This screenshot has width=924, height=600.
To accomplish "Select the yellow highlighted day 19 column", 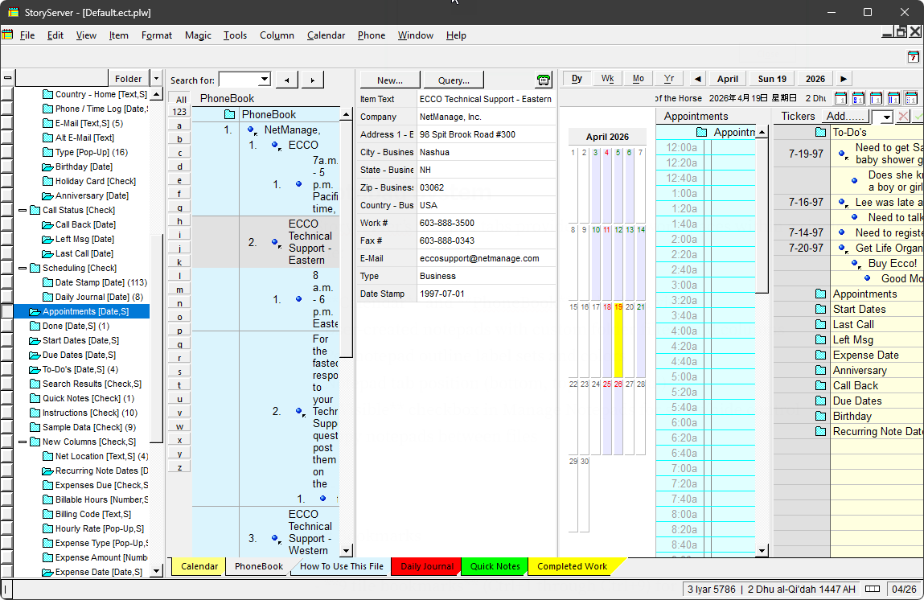I will click(618, 341).
